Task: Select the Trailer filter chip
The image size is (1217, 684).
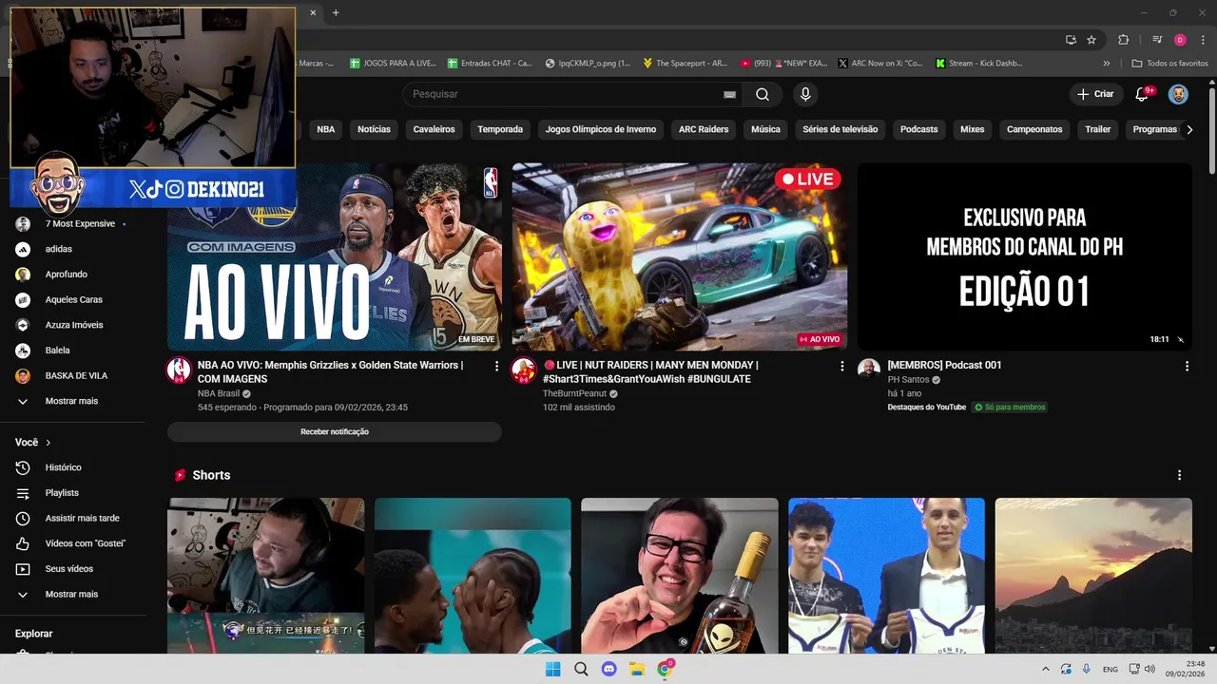Action: click(1098, 129)
